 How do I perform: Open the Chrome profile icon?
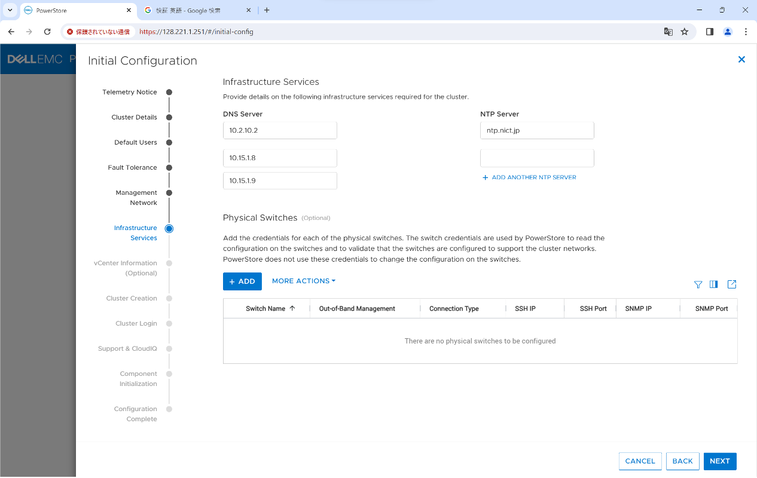pyautogui.click(x=728, y=32)
